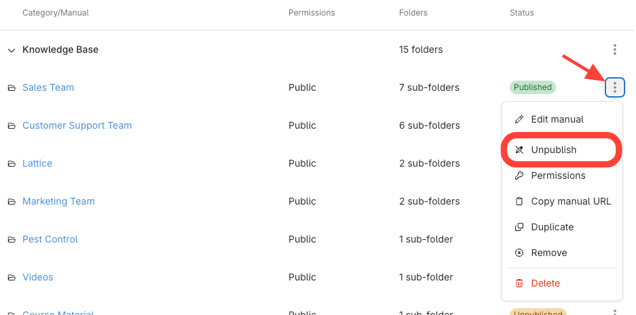Image resolution: width=636 pixels, height=315 pixels.
Task: Click the folder icon beside Sales Team
Action: pos(12,87)
